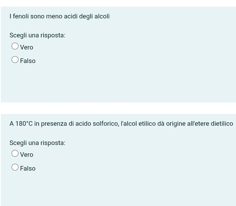Select Vero radio button for alcol etilico question
The image size is (236, 206).
[x=15, y=153]
